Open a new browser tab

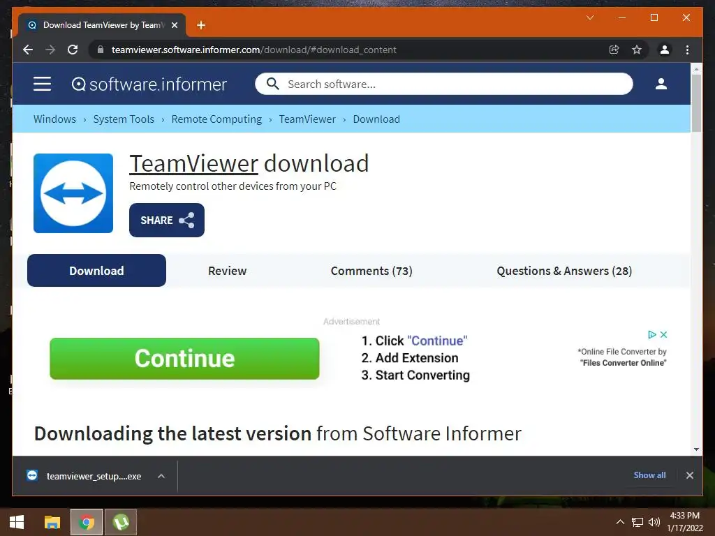coord(201,25)
